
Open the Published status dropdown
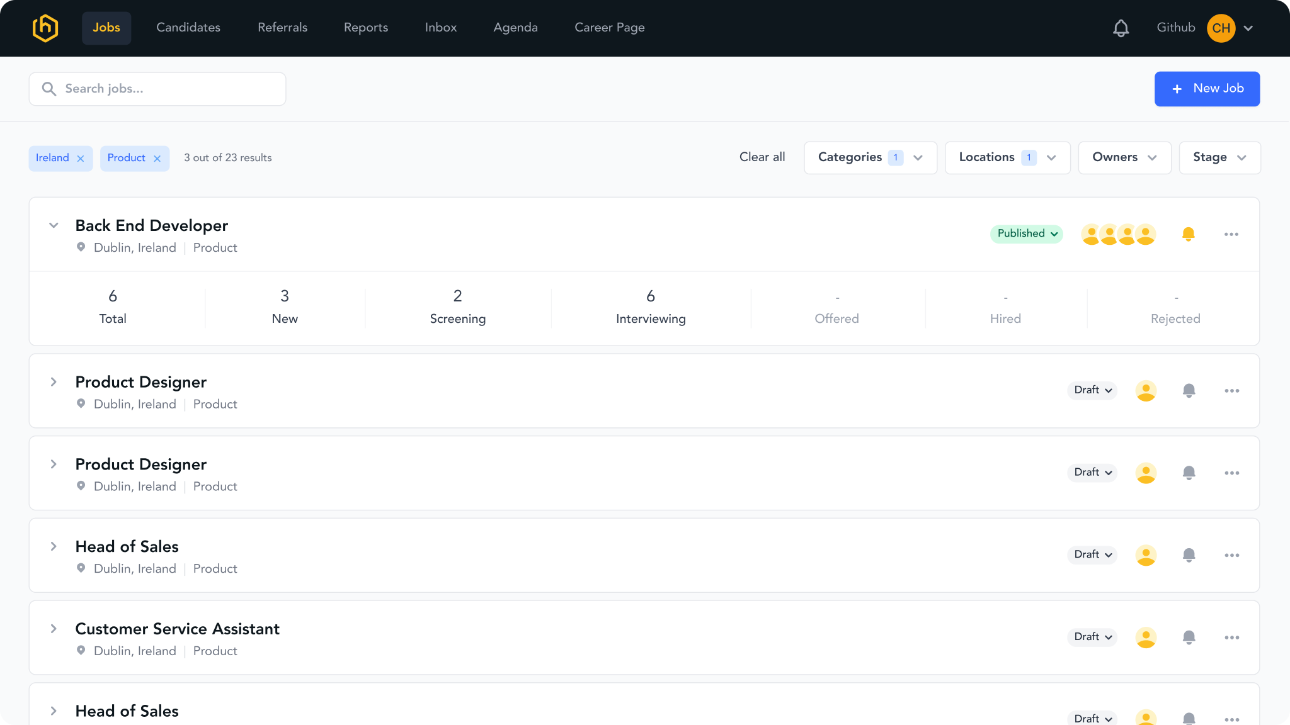pos(1026,233)
